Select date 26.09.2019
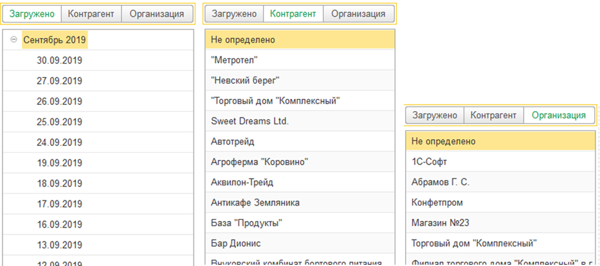 pyautogui.click(x=98, y=102)
